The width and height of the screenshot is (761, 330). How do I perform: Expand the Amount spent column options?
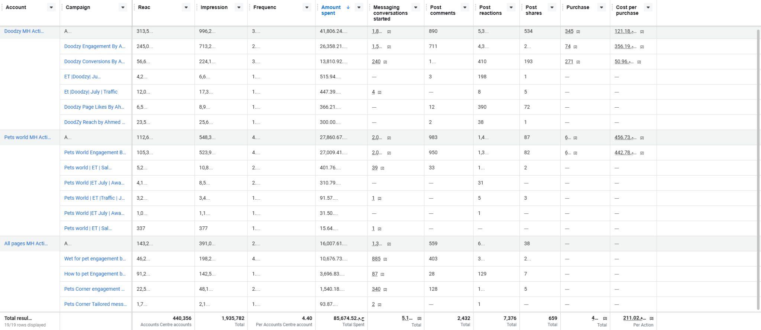[x=359, y=7]
